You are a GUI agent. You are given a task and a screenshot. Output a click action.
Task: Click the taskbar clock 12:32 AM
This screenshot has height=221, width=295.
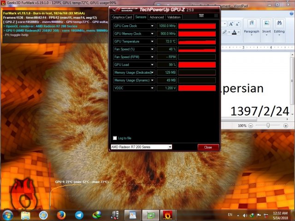pyautogui.click(x=280, y=213)
